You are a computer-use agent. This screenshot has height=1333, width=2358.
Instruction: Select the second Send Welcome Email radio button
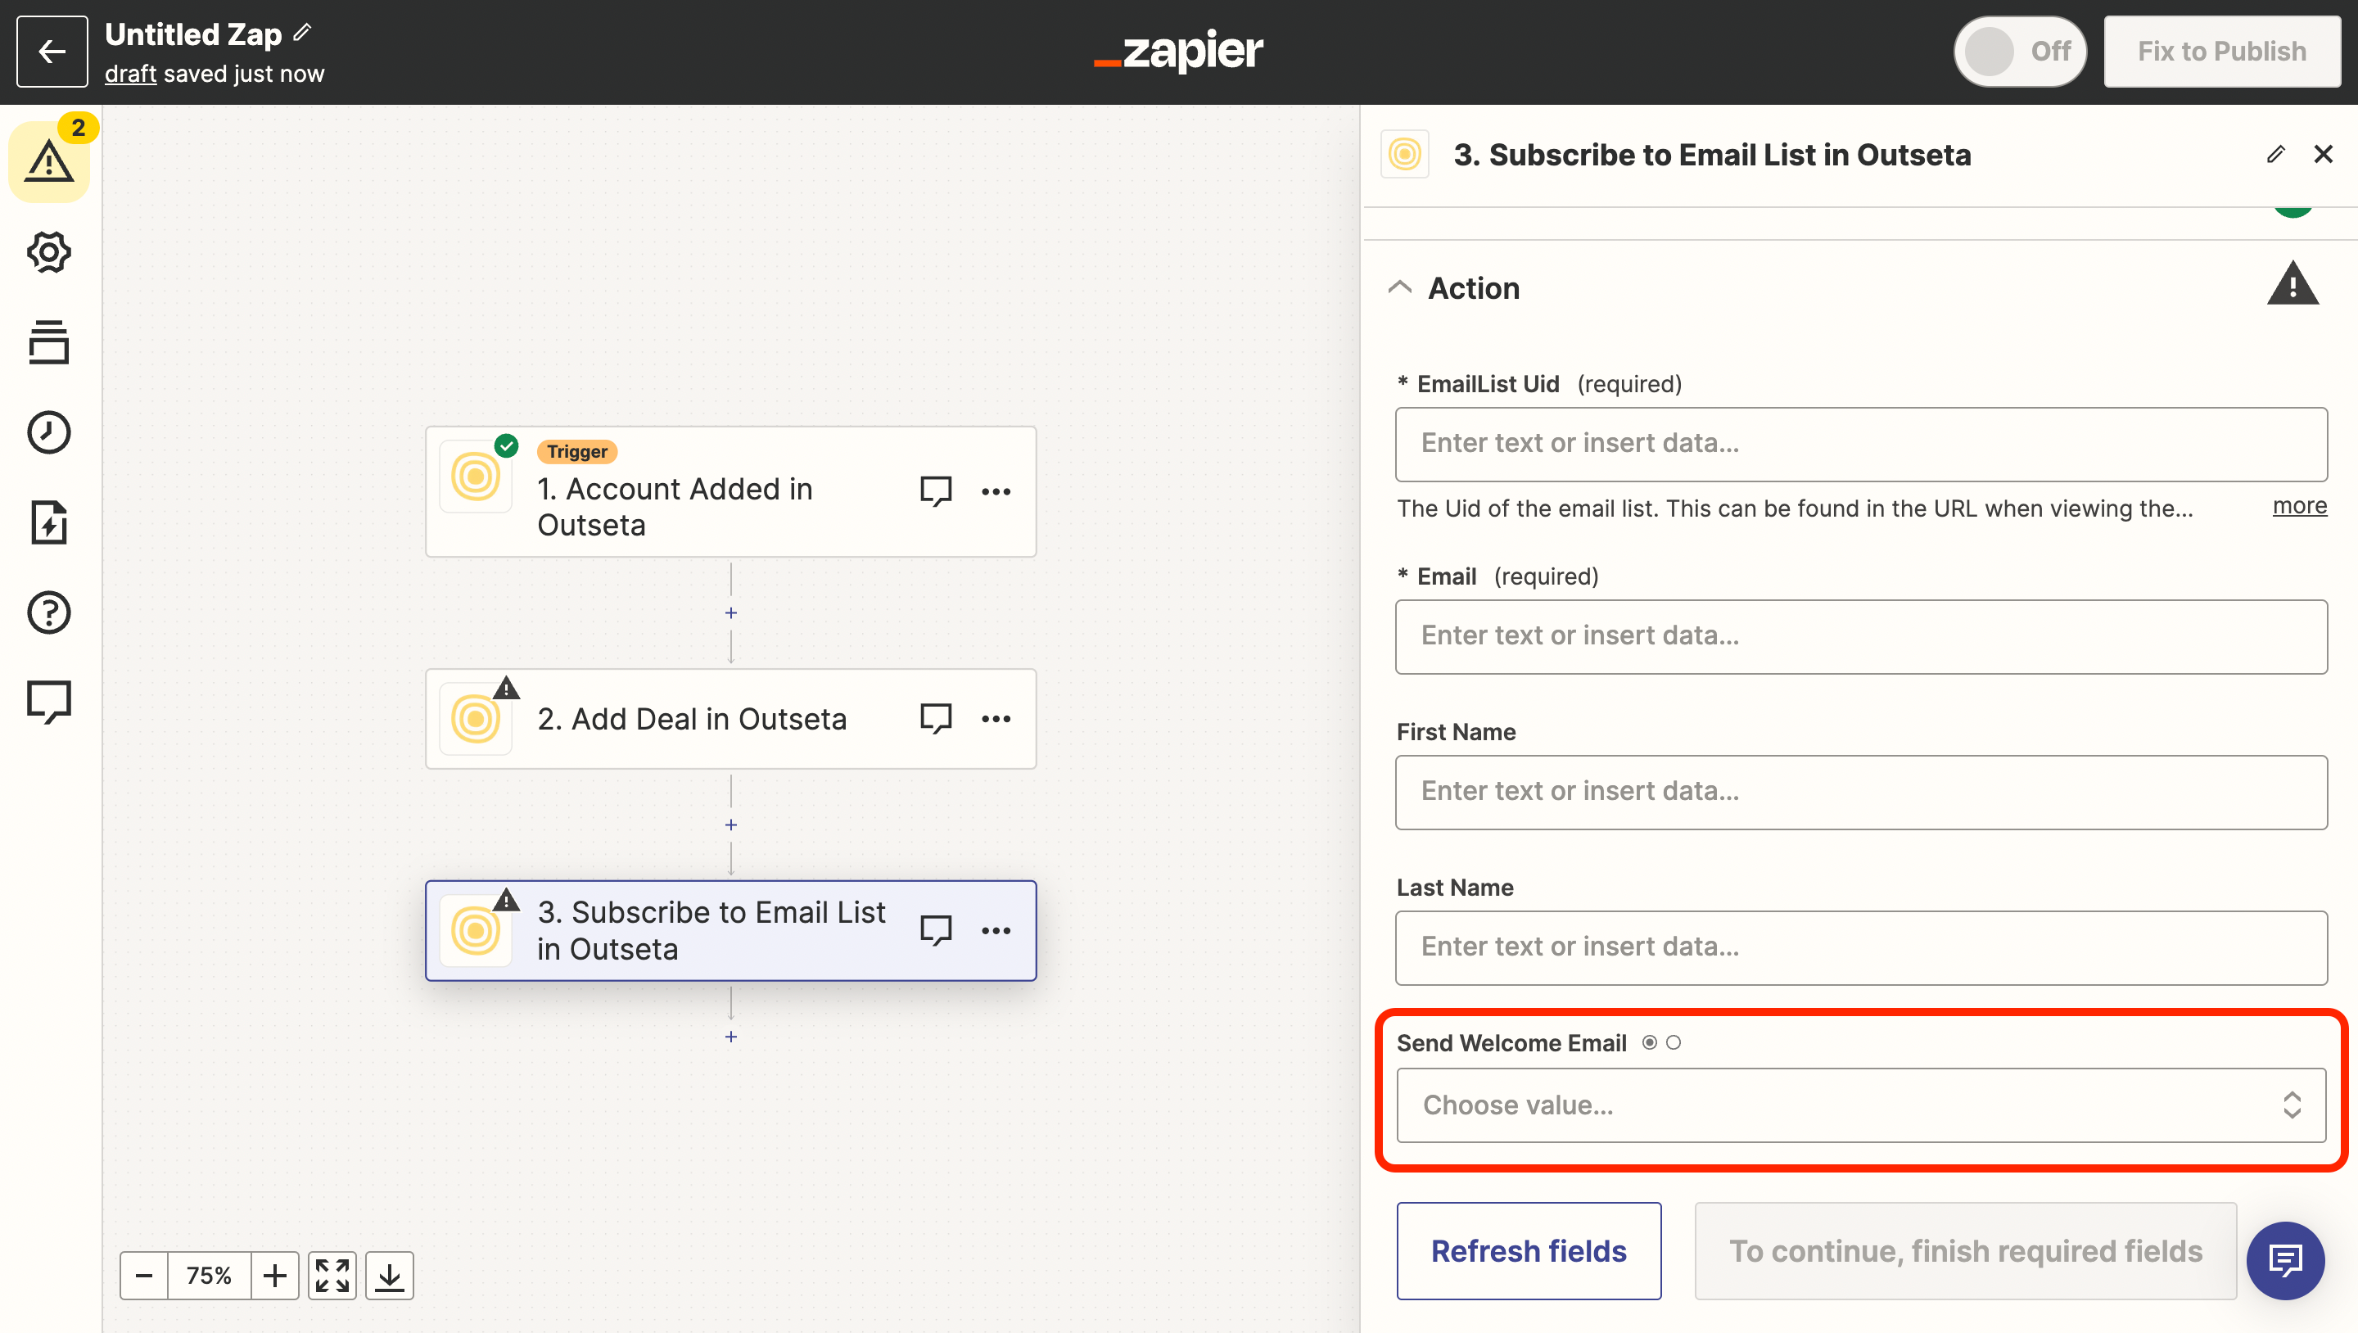pyautogui.click(x=1676, y=1042)
